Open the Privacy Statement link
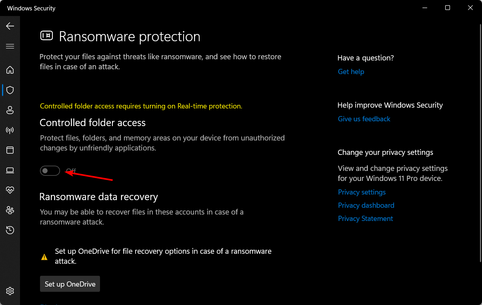The image size is (482, 305). tap(365, 219)
